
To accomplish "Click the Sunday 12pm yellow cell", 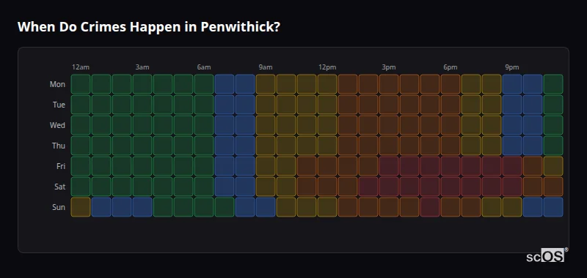I will [x=327, y=207].
